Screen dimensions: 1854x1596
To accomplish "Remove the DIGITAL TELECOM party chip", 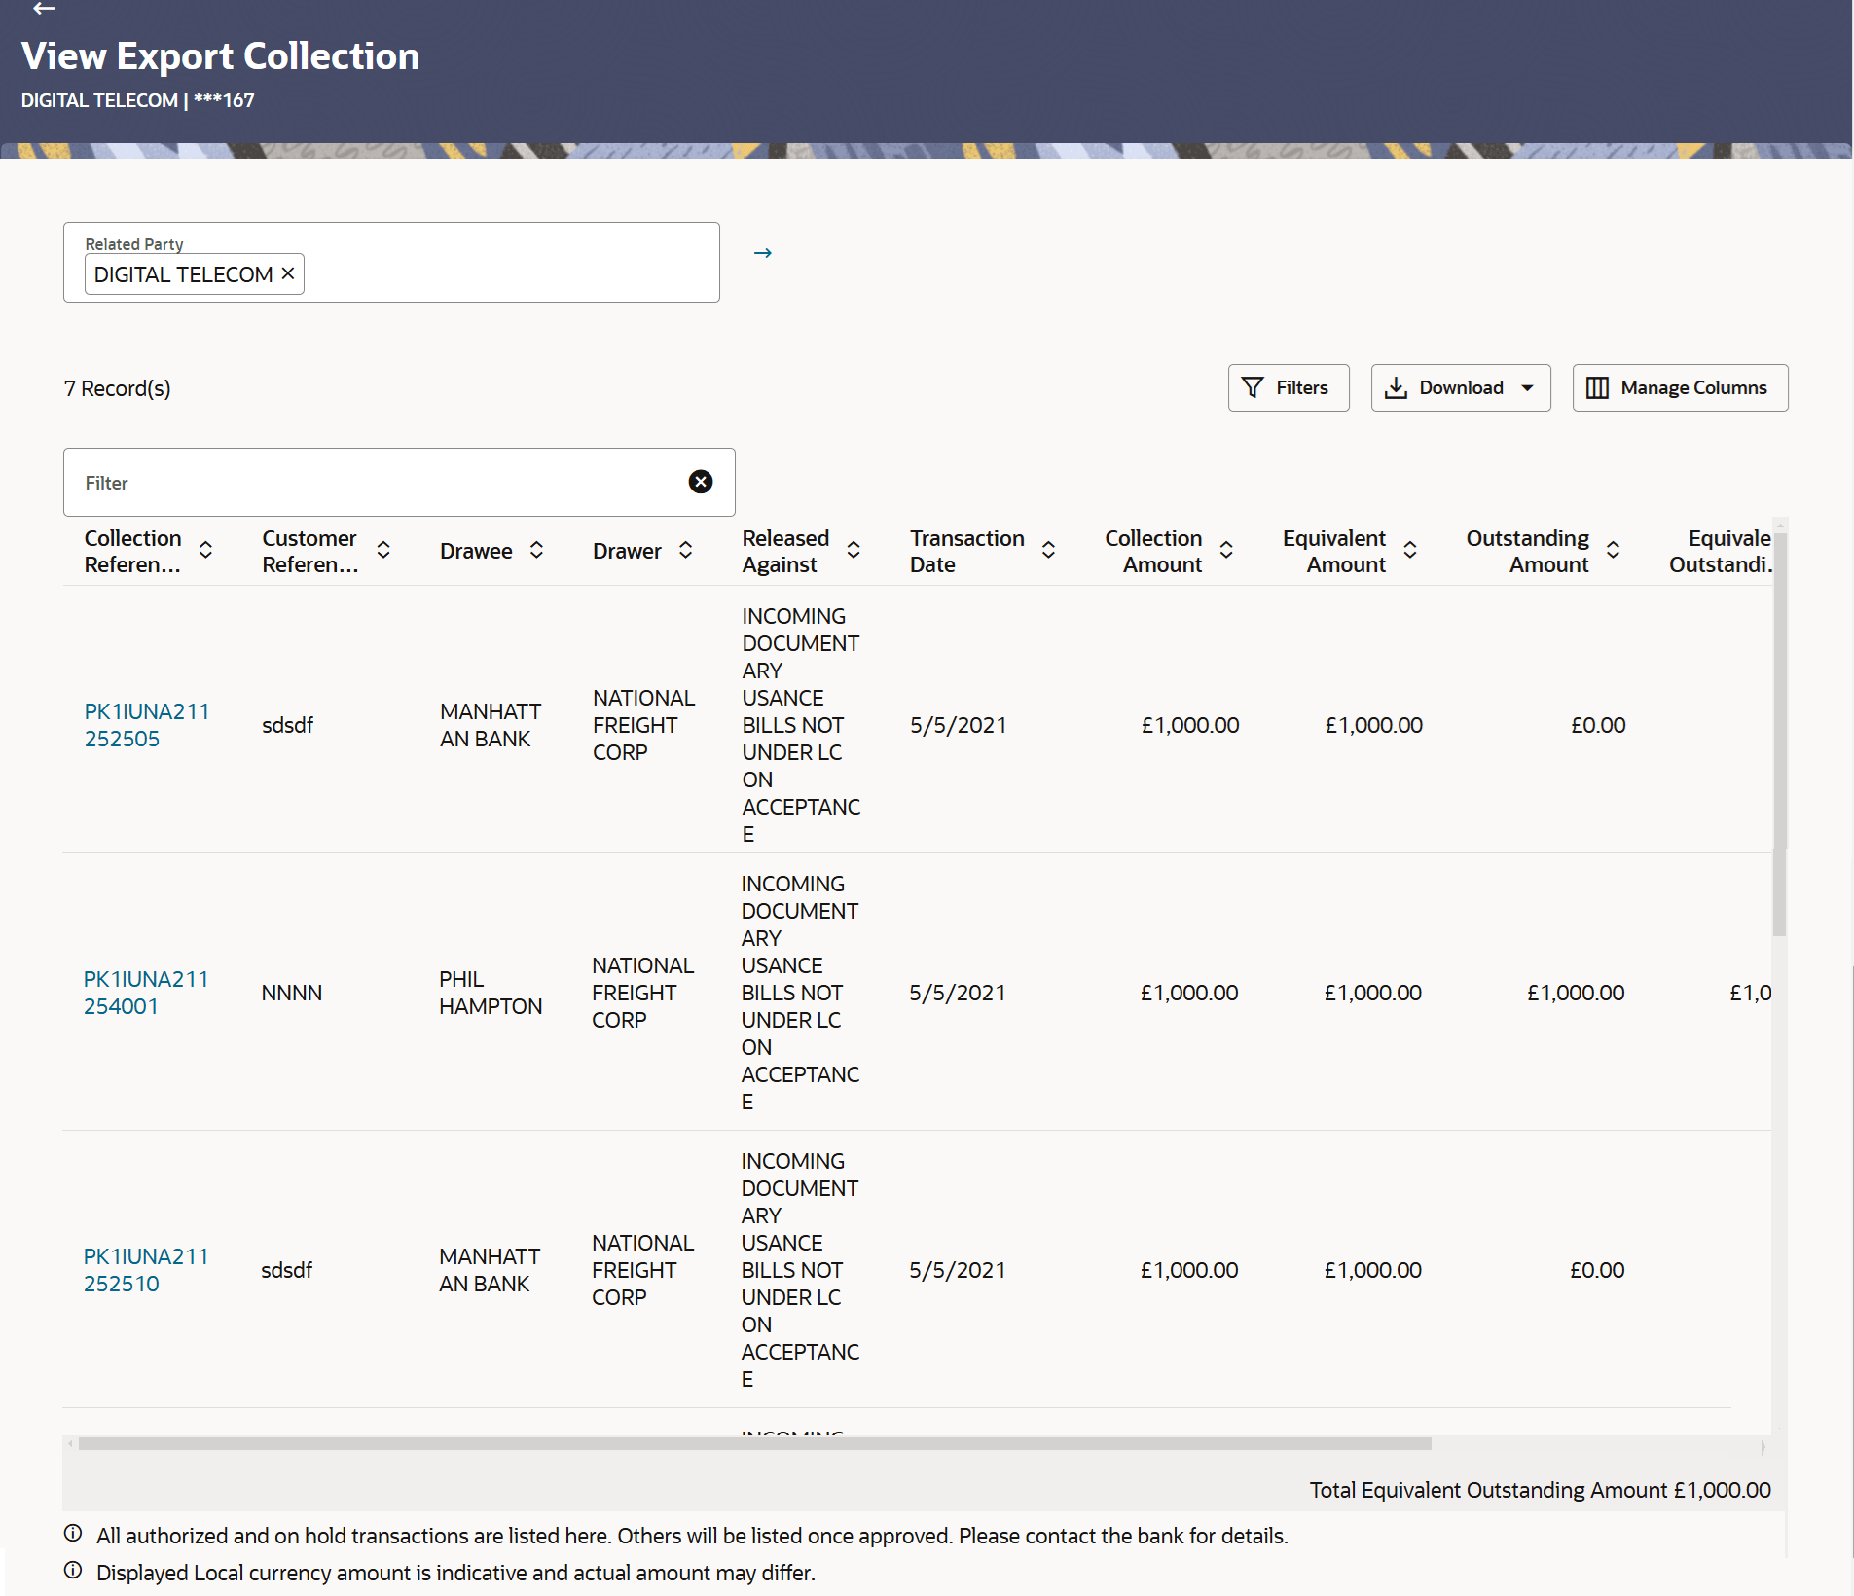I will click(288, 273).
